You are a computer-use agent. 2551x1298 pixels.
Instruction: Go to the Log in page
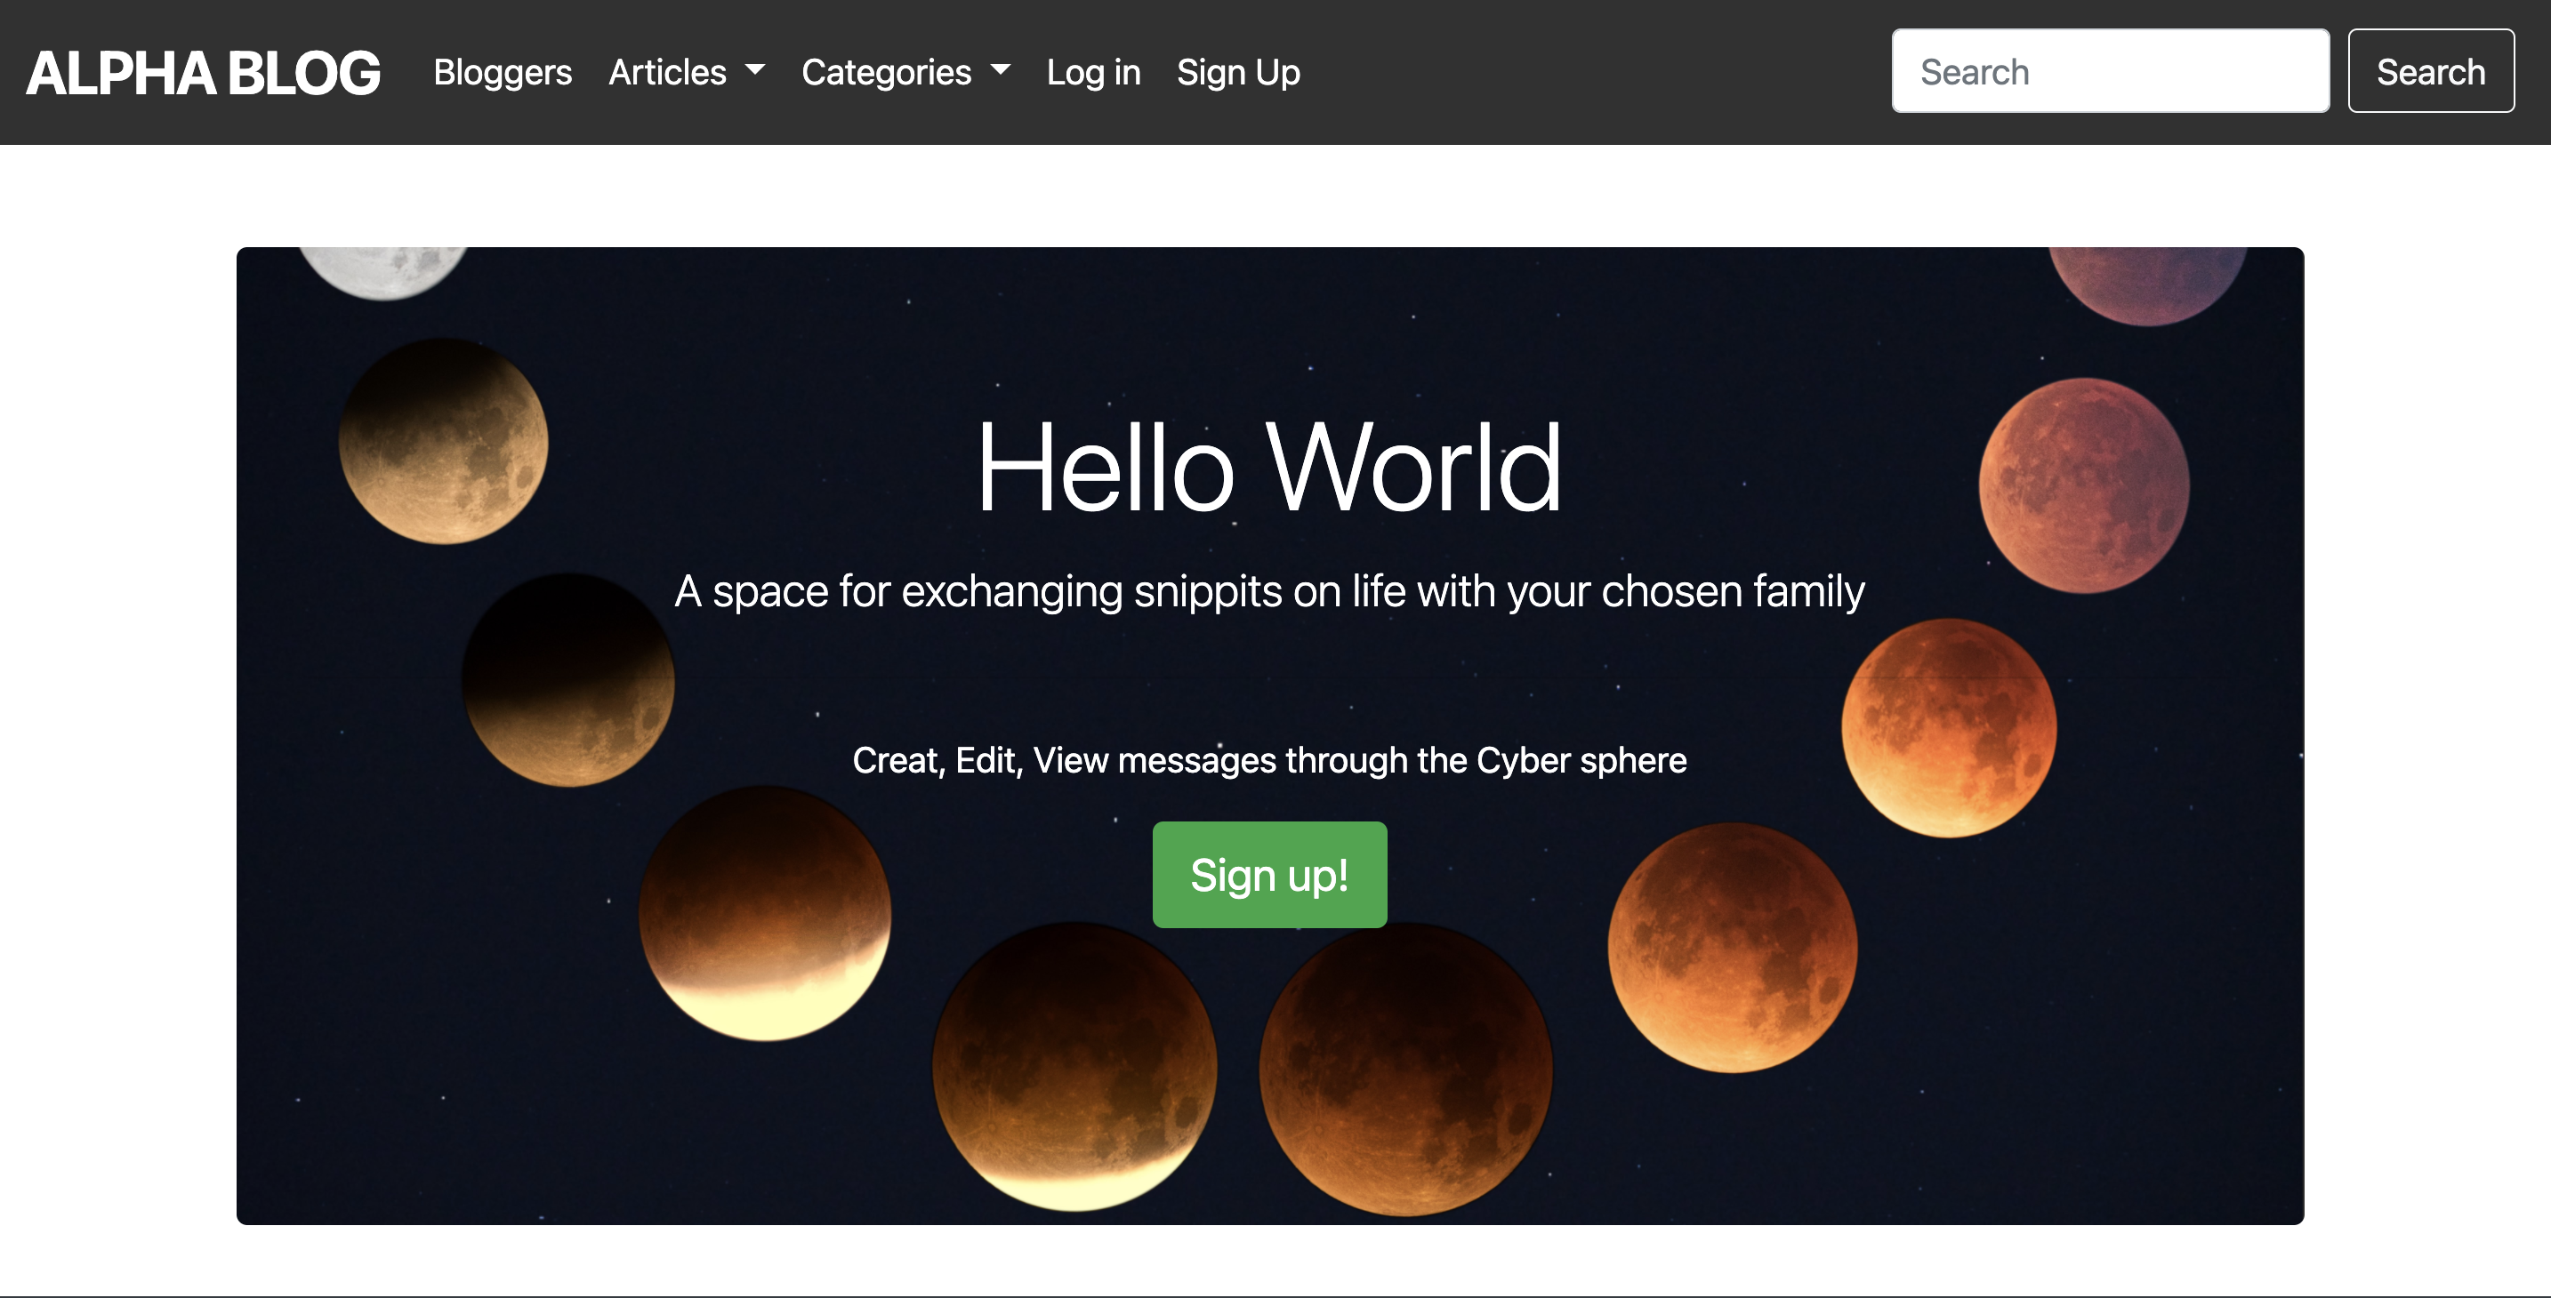[1093, 72]
